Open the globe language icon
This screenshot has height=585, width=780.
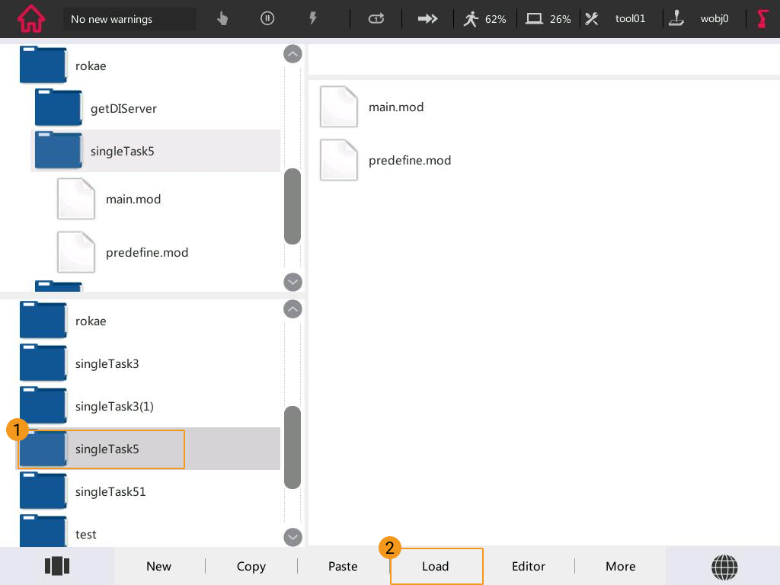tap(724, 566)
